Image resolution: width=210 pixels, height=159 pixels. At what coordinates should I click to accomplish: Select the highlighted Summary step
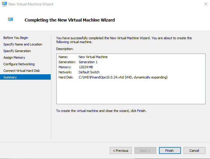point(10,77)
